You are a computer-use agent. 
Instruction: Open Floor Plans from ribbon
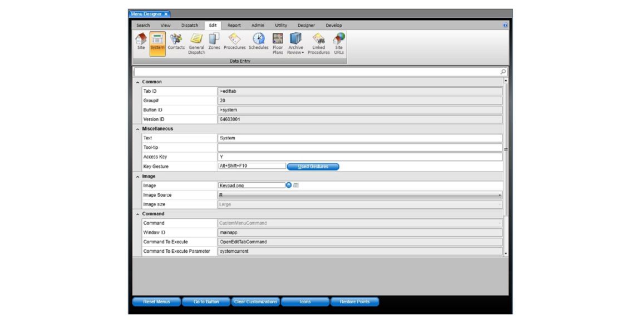click(x=278, y=42)
